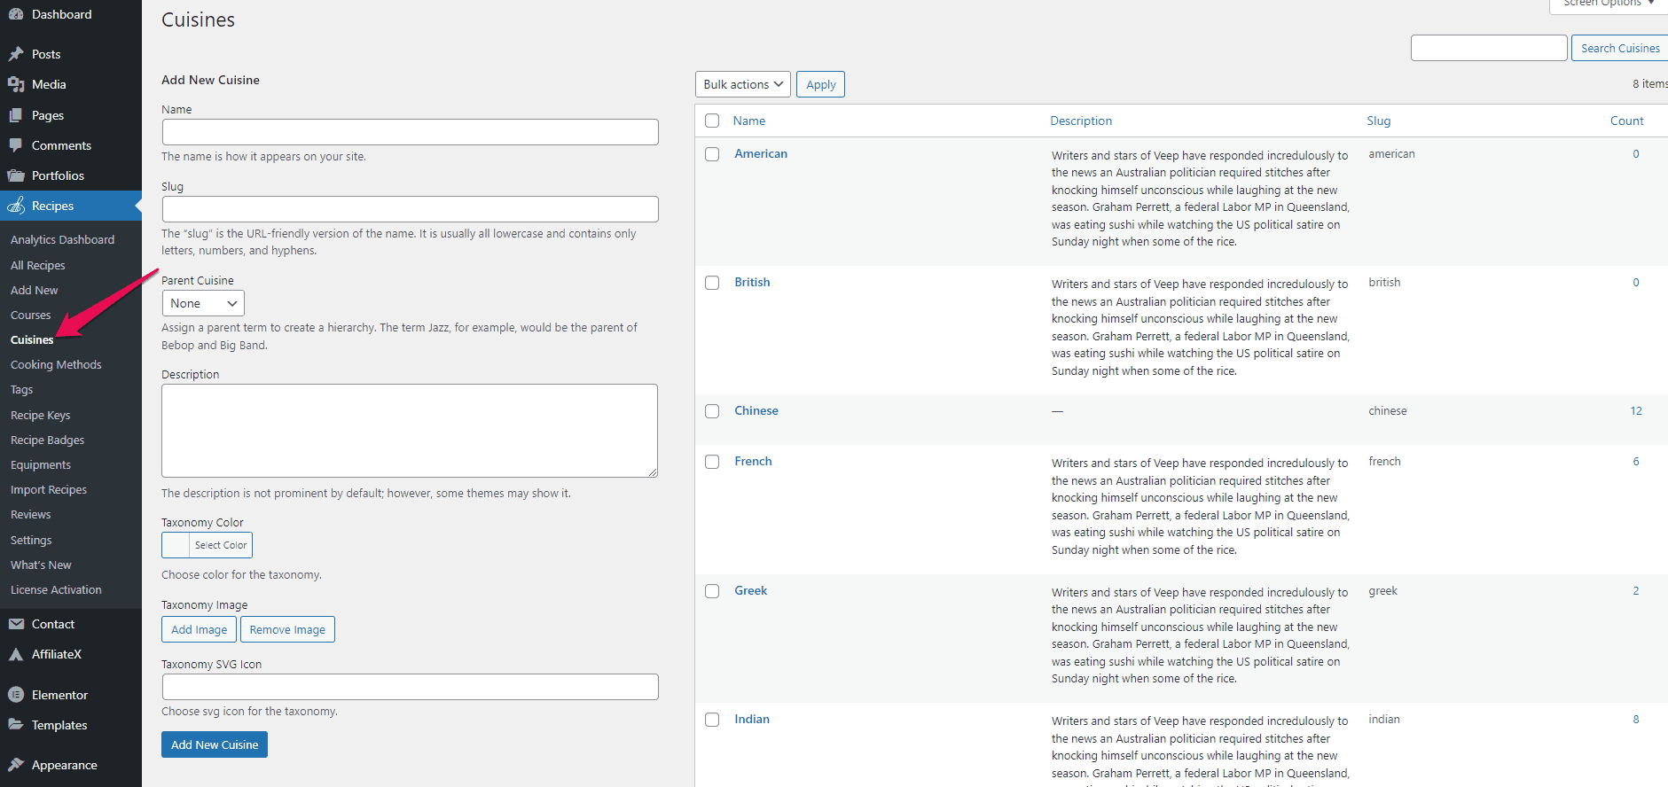Check the French cuisine checkbox

click(x=712, y=462)
